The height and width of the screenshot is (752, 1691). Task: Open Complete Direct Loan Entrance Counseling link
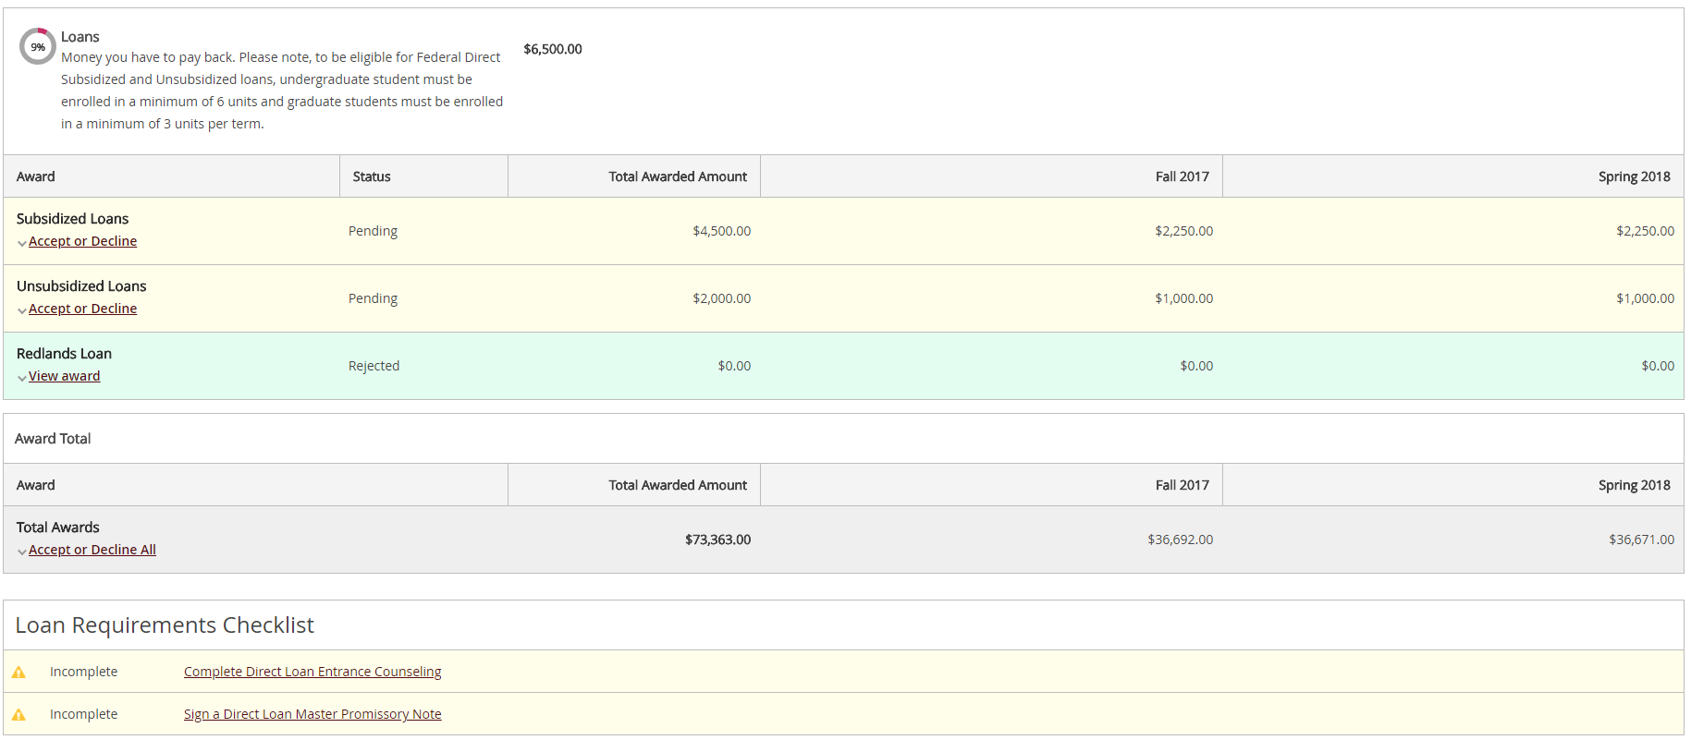[x=312, y=672]
